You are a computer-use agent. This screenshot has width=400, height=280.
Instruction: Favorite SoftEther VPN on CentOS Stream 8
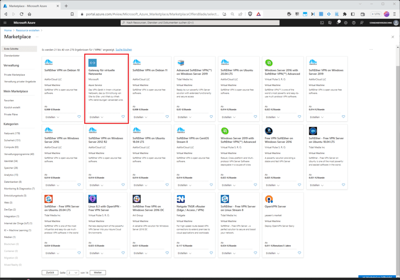[x=211, y=185]
